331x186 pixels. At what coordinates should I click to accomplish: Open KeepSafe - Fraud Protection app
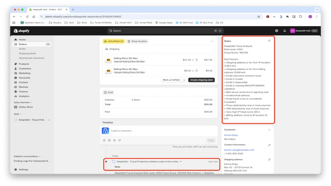click(32, 120)
